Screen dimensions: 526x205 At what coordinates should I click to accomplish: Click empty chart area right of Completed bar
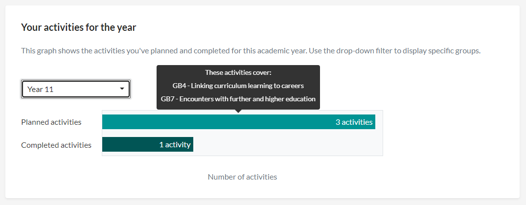288,145
